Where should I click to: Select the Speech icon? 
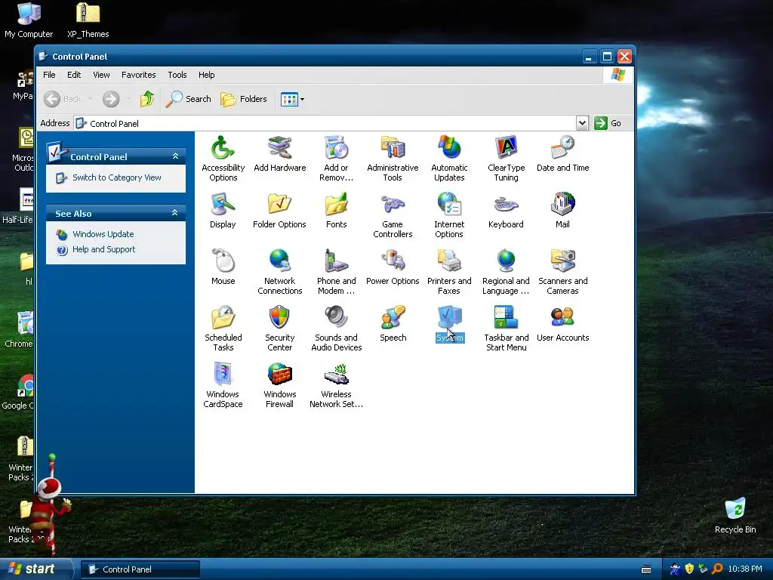tap(393, 318)
